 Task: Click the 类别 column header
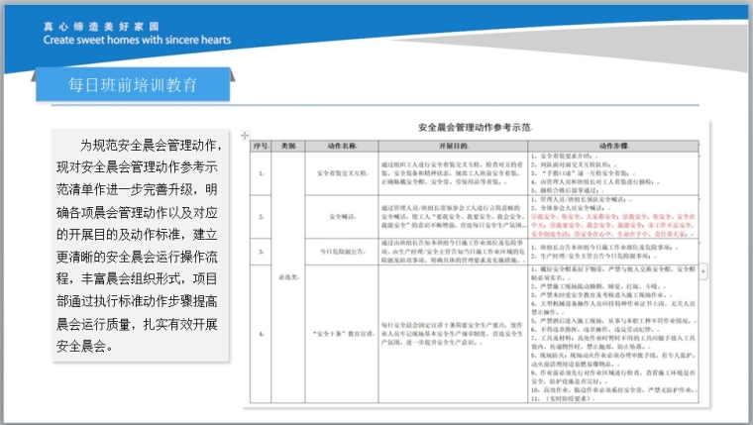(x=288, y=145)
